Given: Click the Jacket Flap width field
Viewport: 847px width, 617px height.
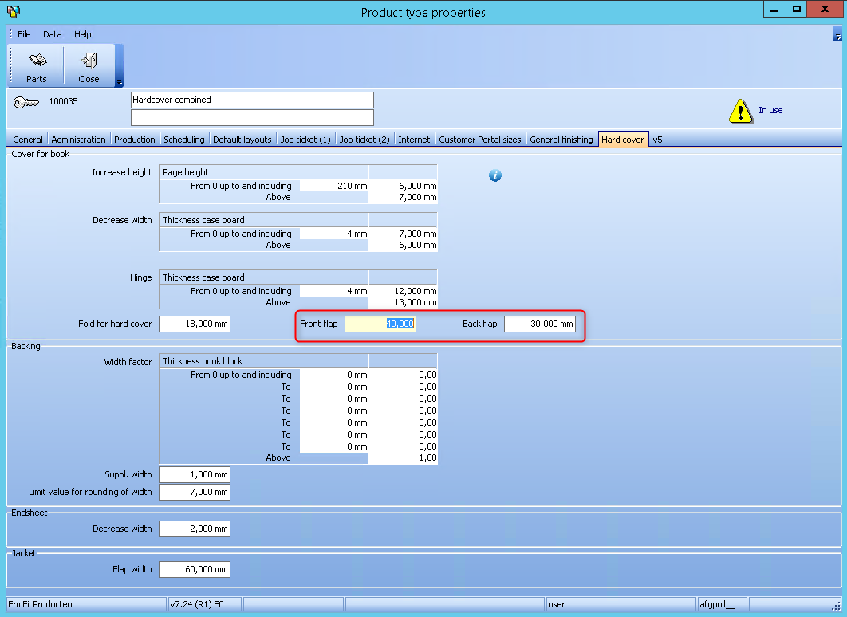Looking at the screenshot, I should click(x=195, y=569).
